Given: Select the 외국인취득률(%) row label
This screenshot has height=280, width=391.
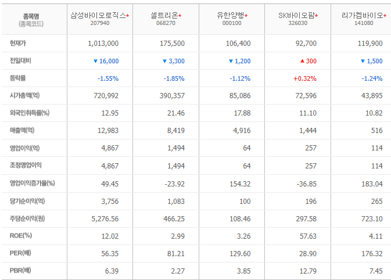Looking at the screenshot, I should [x=30, y=113].
